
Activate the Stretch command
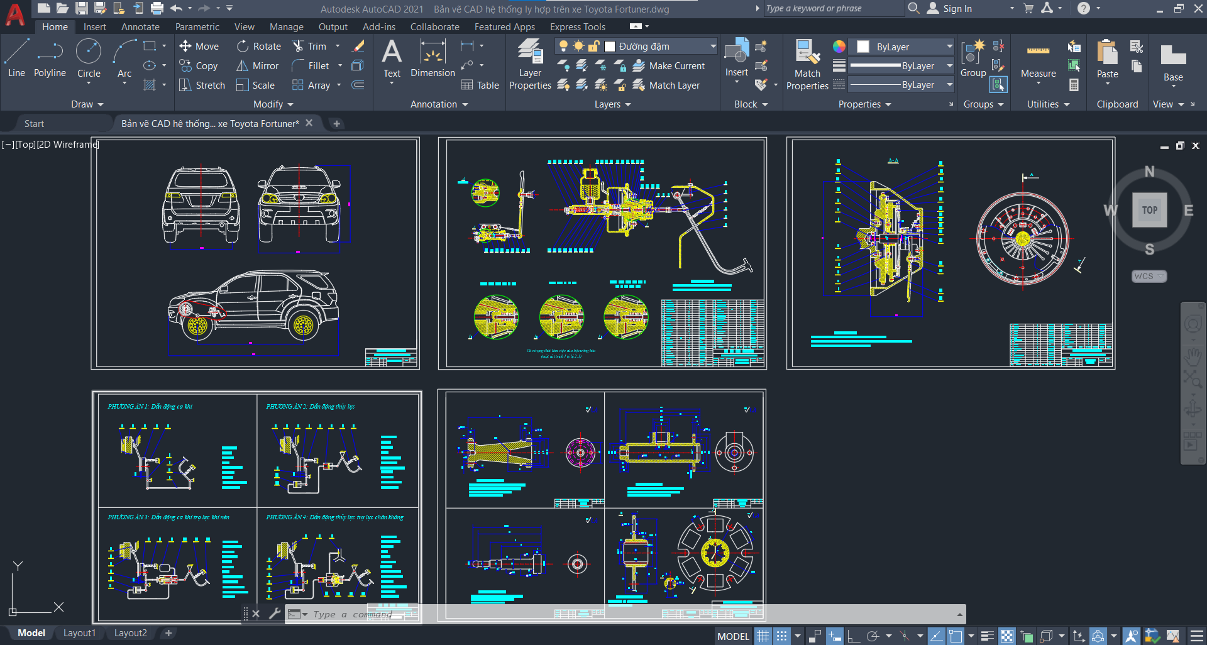point(202,85)
